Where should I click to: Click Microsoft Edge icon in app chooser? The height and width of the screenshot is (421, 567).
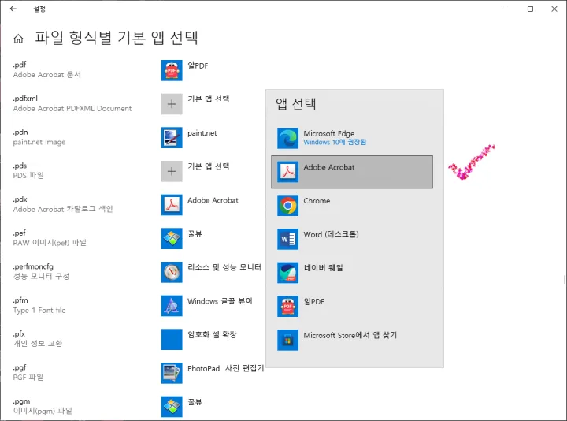pyautogui.click(x=288, y=138)
